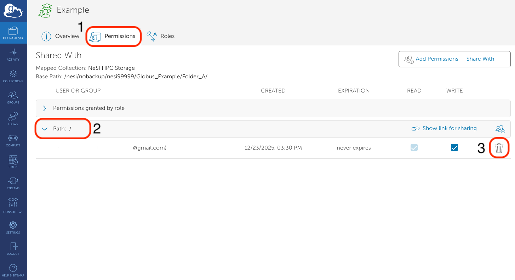The image size is (515, 280).
Task: Open Collections in the sidebar
Action: (x=13, y=76)
